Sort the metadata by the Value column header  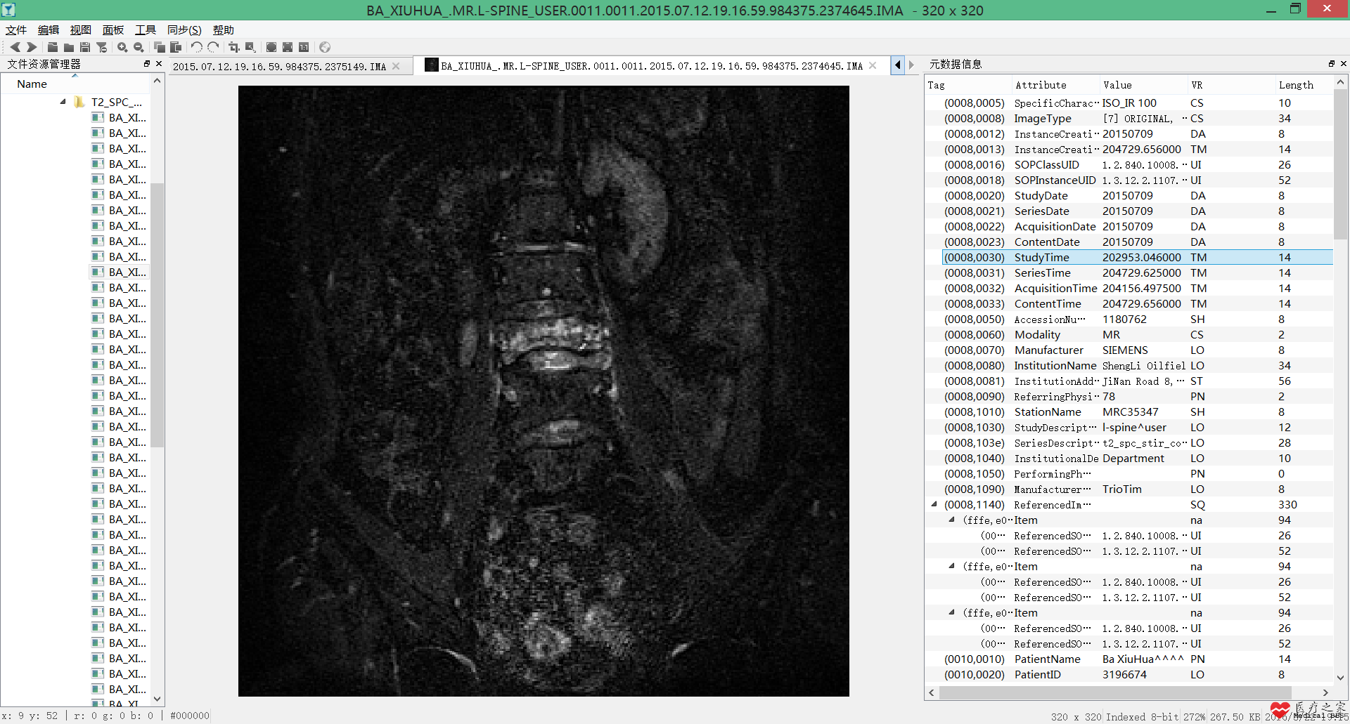1143,85
